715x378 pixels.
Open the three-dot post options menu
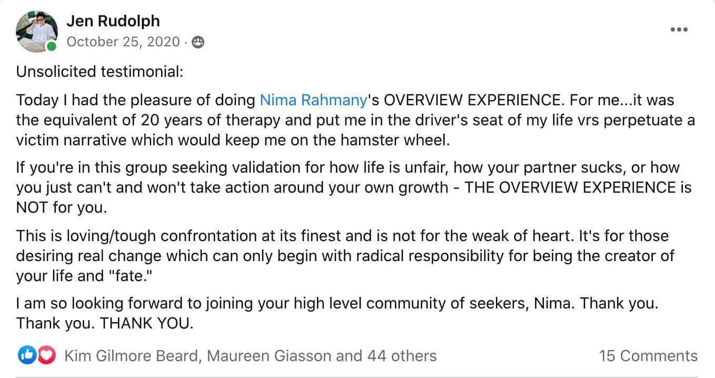679,29
